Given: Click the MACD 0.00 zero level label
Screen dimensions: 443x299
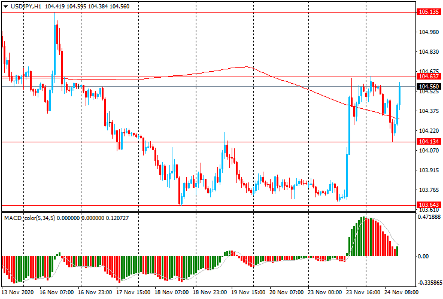Looking at the screenshot, I should (x=423, y=257).
